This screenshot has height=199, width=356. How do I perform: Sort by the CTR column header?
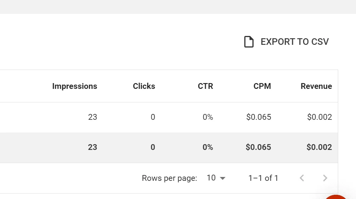(x=206, y=86)
